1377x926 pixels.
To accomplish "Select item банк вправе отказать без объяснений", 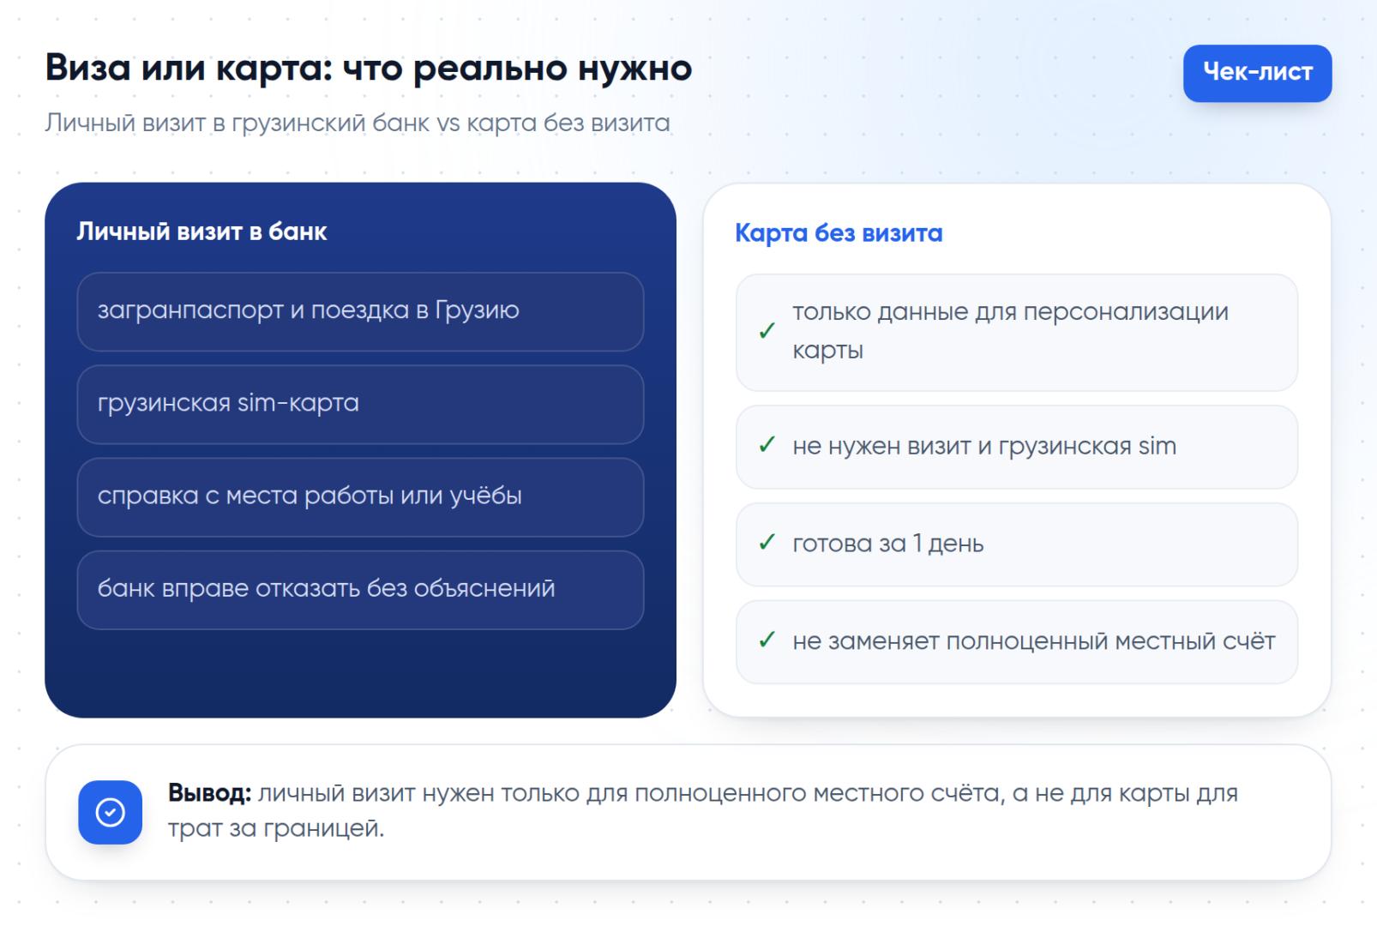I will pyautogui.click(x=360, y=590).
